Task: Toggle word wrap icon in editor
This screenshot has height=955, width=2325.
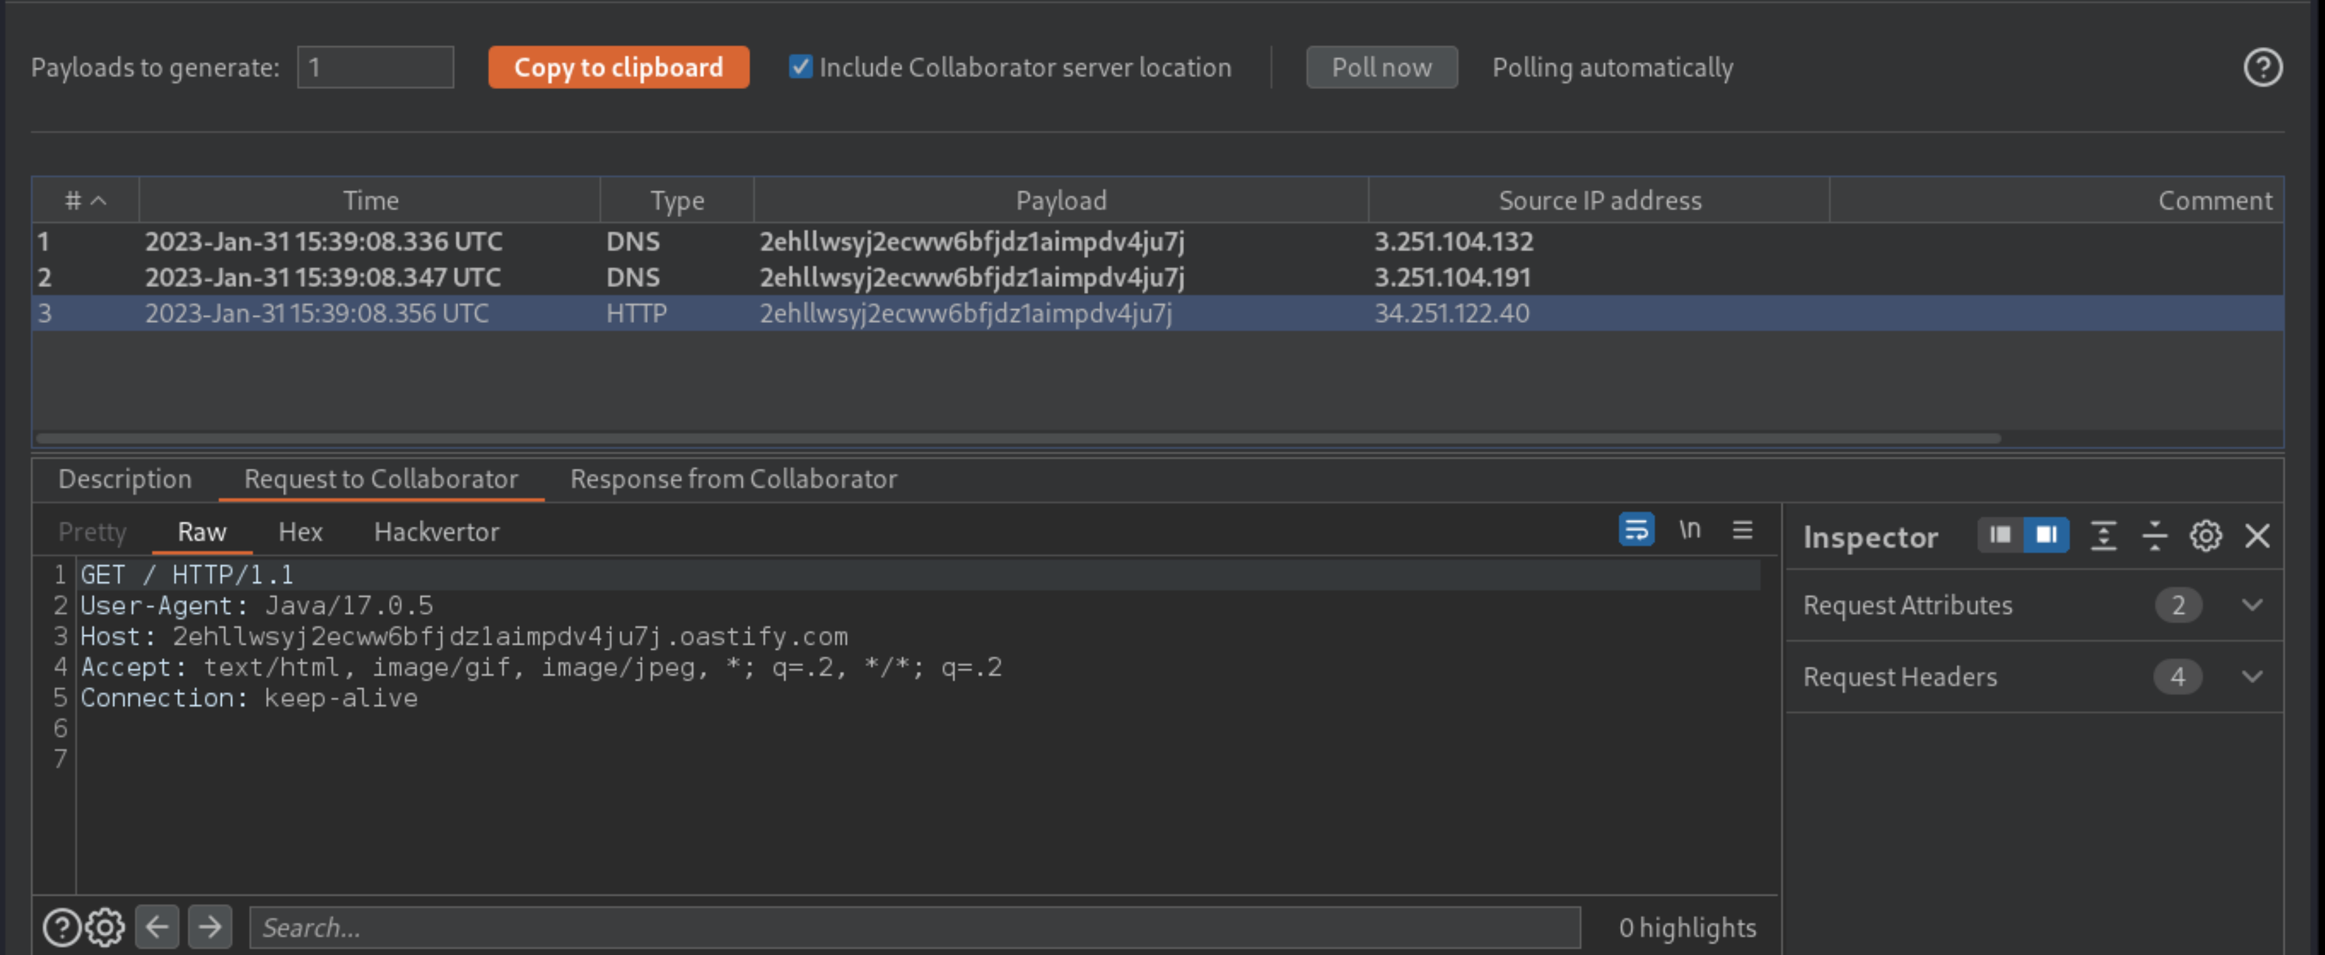Action: tap(1637, 530)
